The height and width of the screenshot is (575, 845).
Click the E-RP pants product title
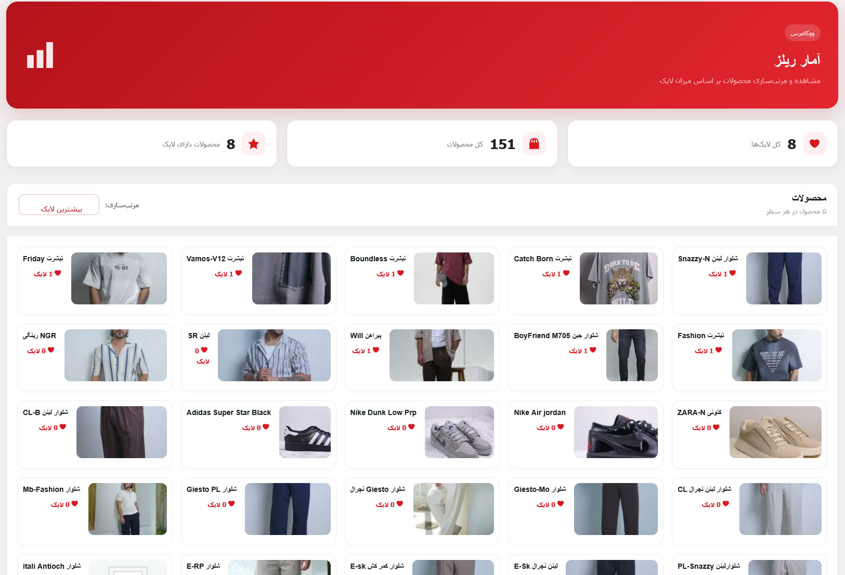[x=203, y=566]
